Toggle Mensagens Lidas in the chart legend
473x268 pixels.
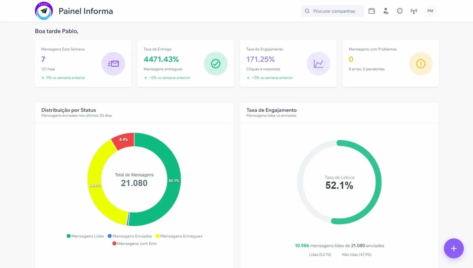85,236
